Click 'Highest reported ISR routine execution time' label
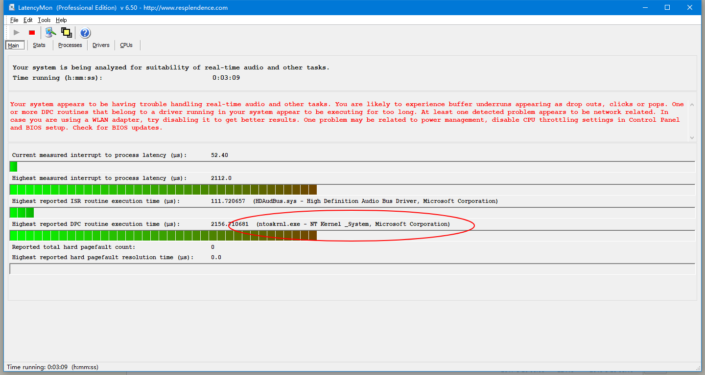This screenshot has height=375, width=705. [96, 201]
